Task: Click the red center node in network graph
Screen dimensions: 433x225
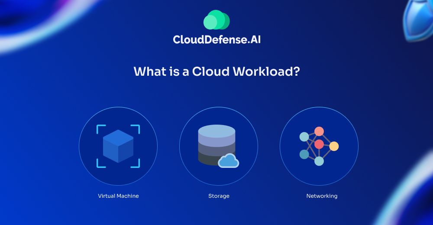Action: coord(319,144)
